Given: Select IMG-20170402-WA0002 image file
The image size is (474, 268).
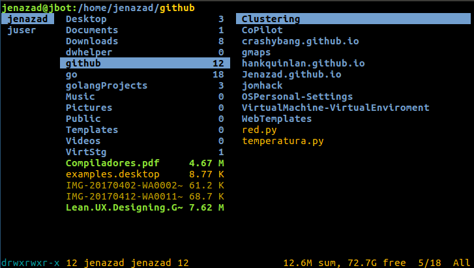Looking at the screenshot, I should pyautogui.click(x=145, y=185).
